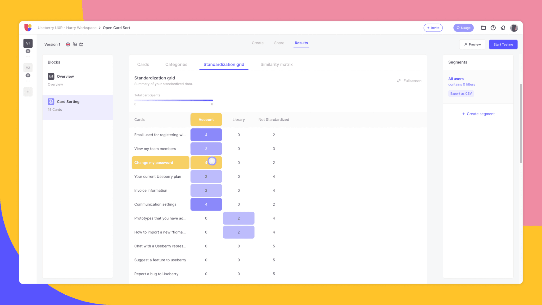Image resolution: width=542 pixels, height=305 pixels.
Task: Click the Fullscreen expand icon
Action: pyautogui.click(x=399, y=81)
